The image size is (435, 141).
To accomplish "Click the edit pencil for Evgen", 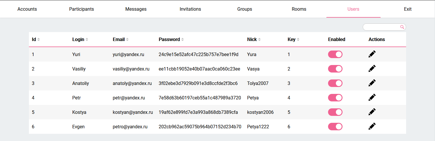I will tap(372, 127).
